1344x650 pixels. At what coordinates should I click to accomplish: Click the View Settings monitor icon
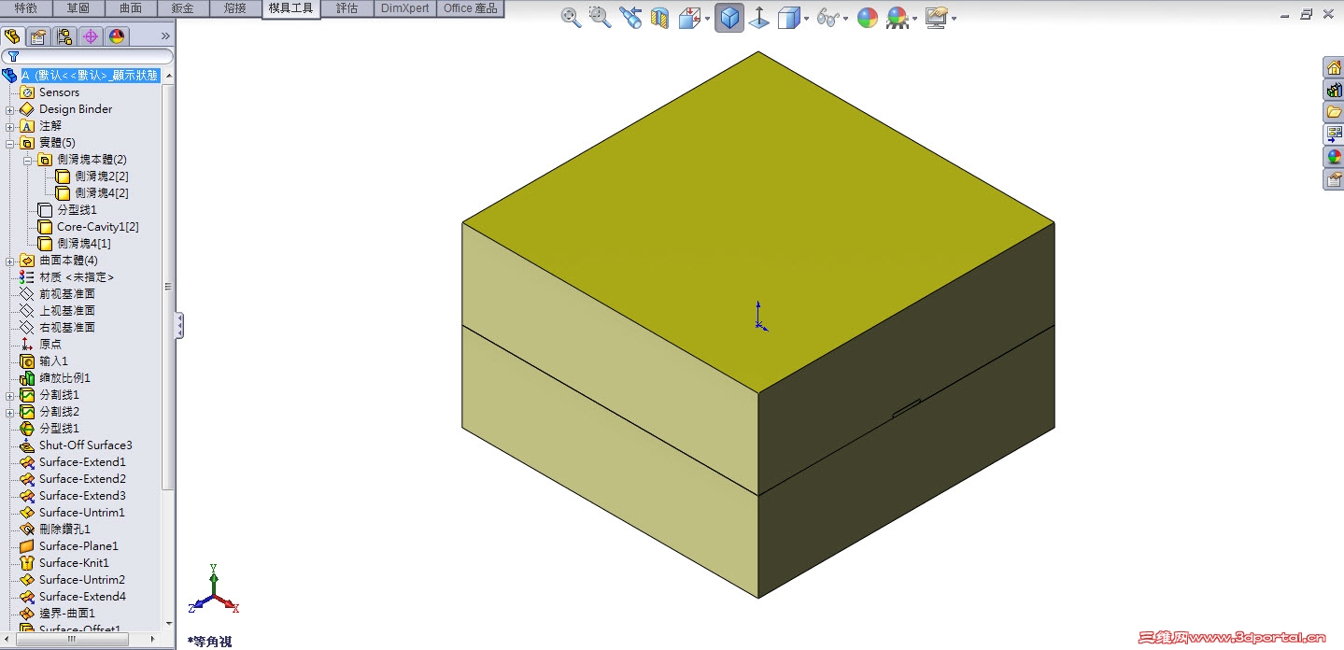pyautogui.click(x=936, y=18)
